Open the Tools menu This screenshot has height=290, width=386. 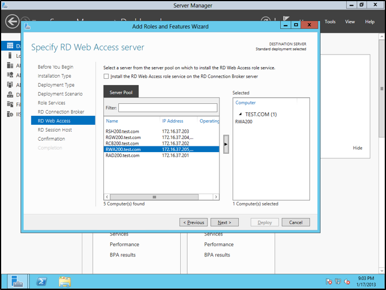tap(330, 22)
